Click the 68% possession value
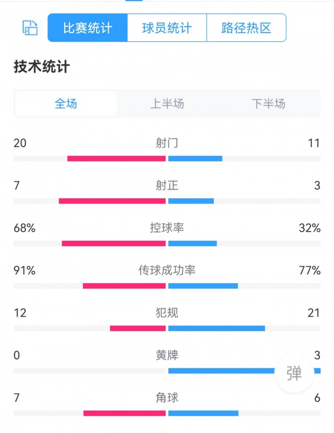The image size is (334, 433). point(24,228)
